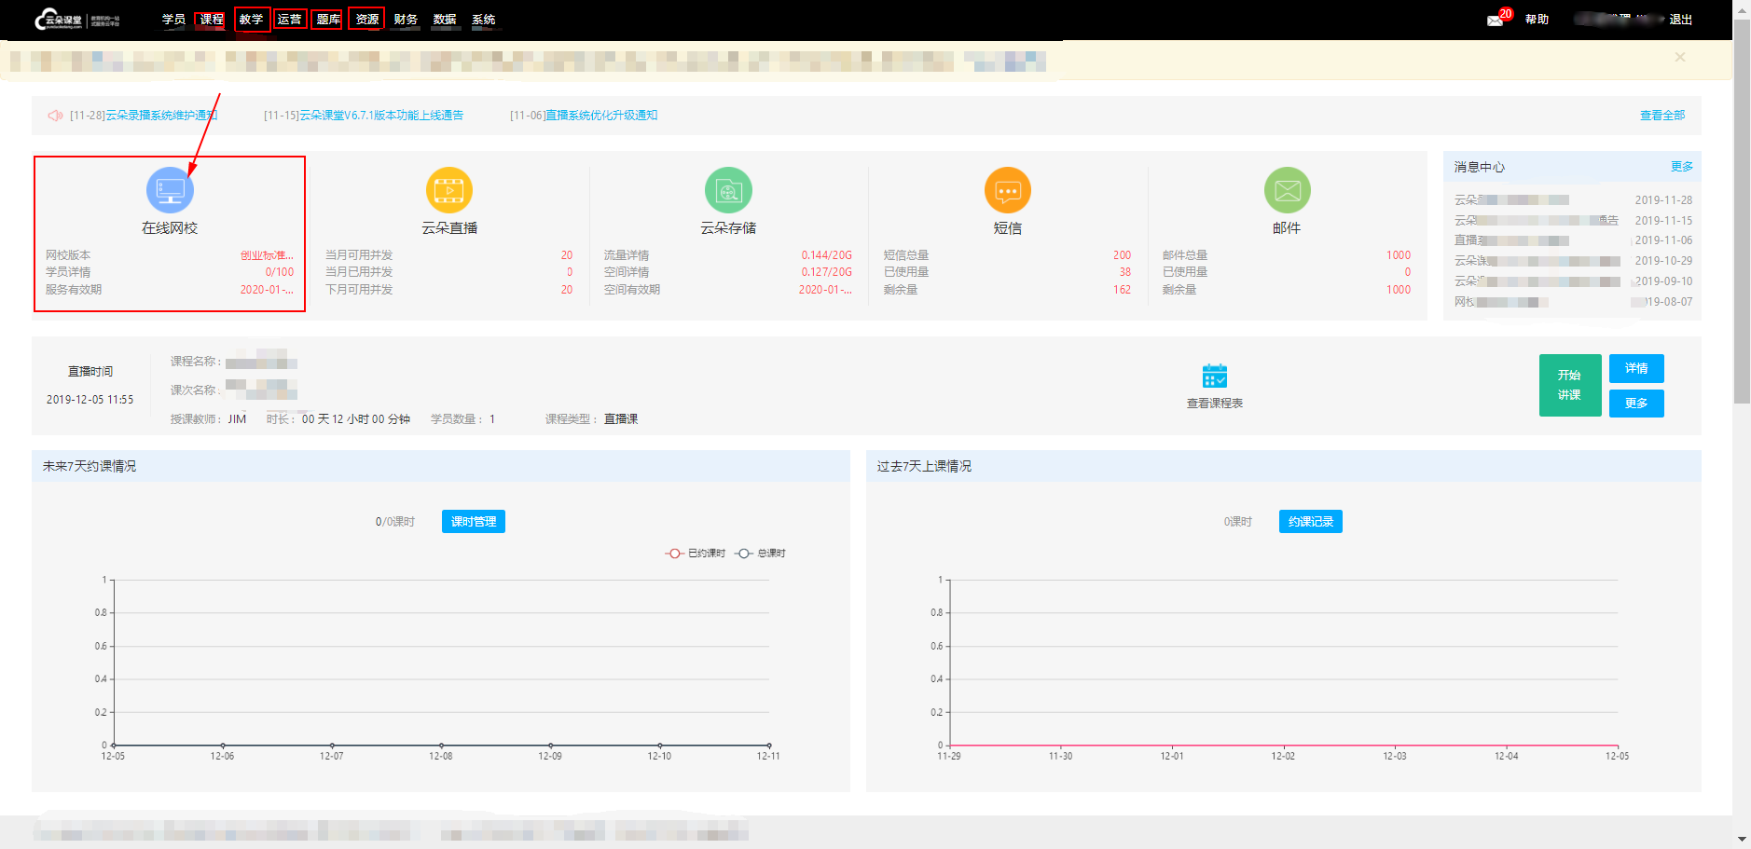This screenshot has height=849, width=1751.
Task: Click the 云朵课堂 logo
Action: [x=77, y=20]
